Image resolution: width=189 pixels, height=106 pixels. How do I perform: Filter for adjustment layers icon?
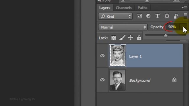[148, 16]
